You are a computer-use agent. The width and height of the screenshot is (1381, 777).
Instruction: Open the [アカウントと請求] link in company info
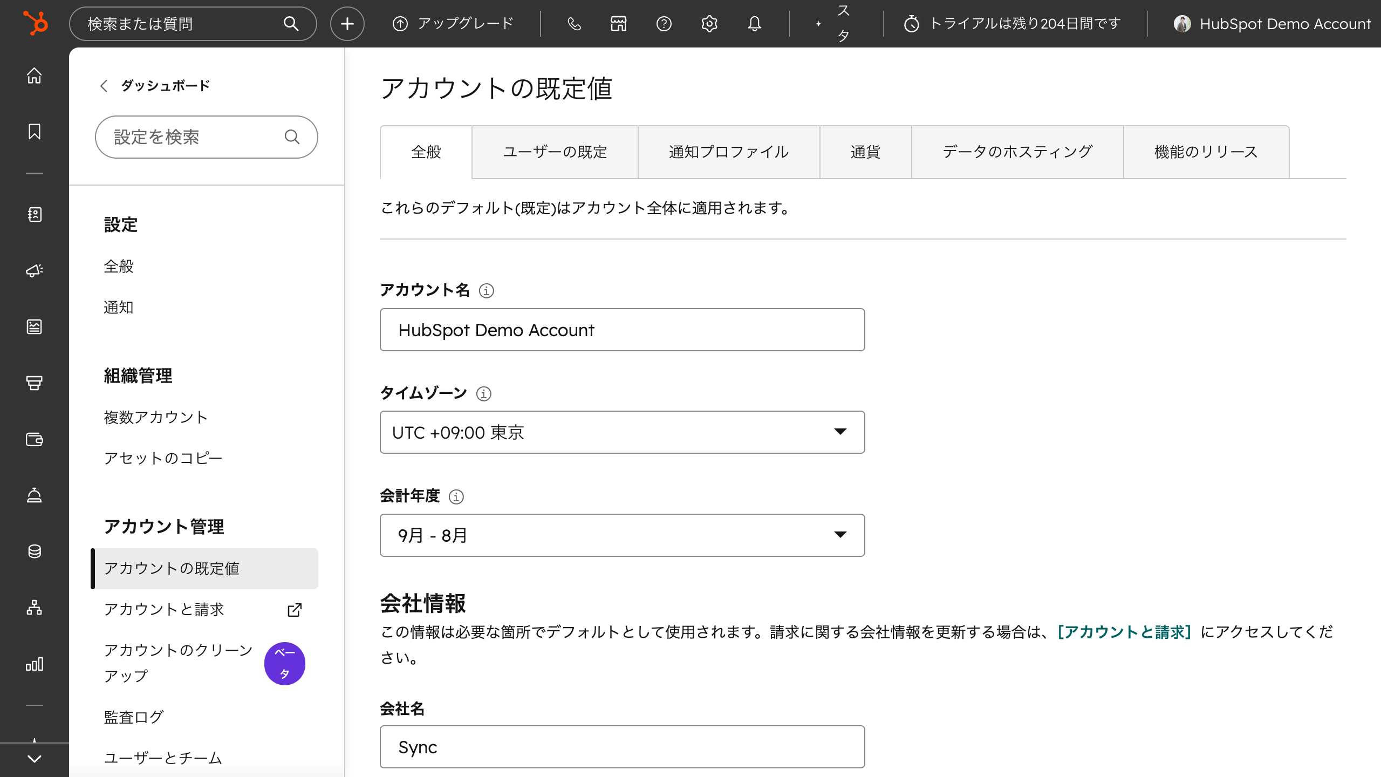pos(1124,632)
